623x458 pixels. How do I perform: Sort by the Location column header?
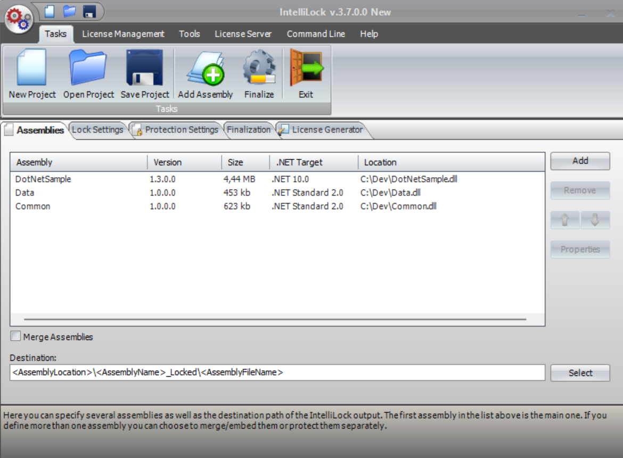[452, 162]
